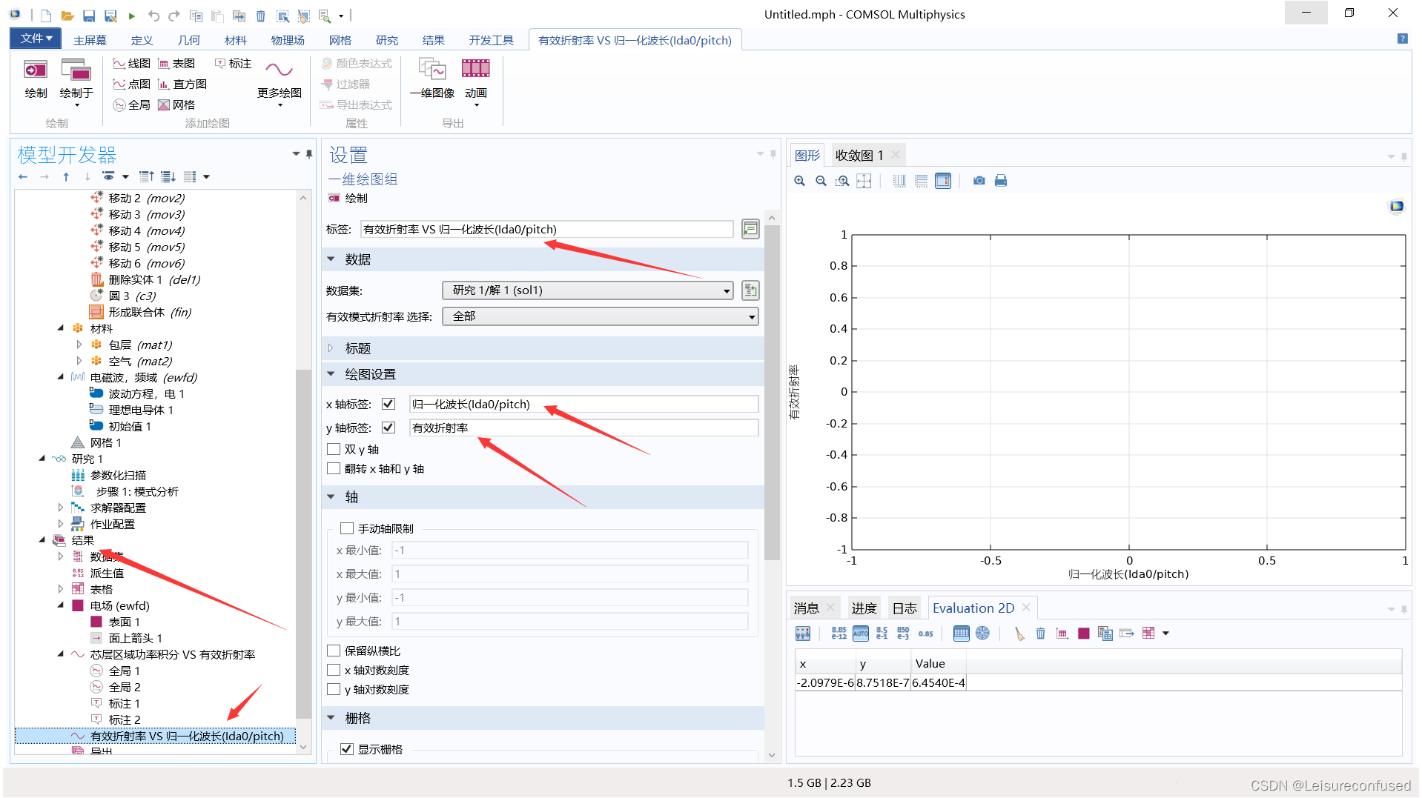
Task: Print the graphics window
Action: (1001, 181)
